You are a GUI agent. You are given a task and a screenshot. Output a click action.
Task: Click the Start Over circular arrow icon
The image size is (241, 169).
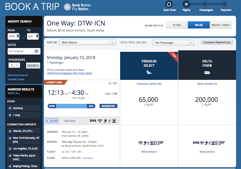pos(169,4)
